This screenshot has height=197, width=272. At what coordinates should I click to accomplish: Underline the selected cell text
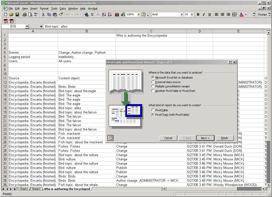[x=209, y=15]
